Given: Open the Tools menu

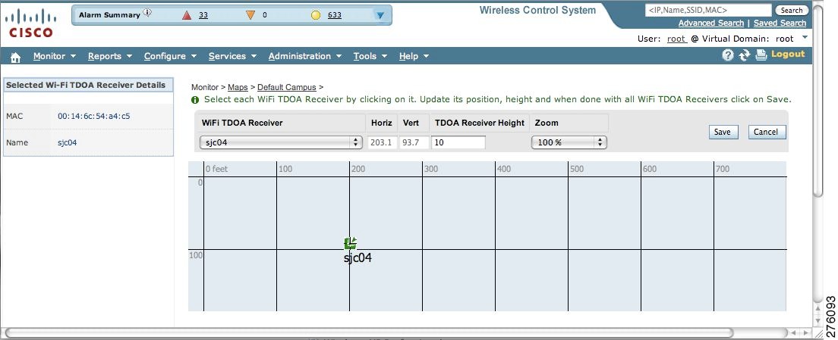Looking at the screenshot, I should pos(370,56).
